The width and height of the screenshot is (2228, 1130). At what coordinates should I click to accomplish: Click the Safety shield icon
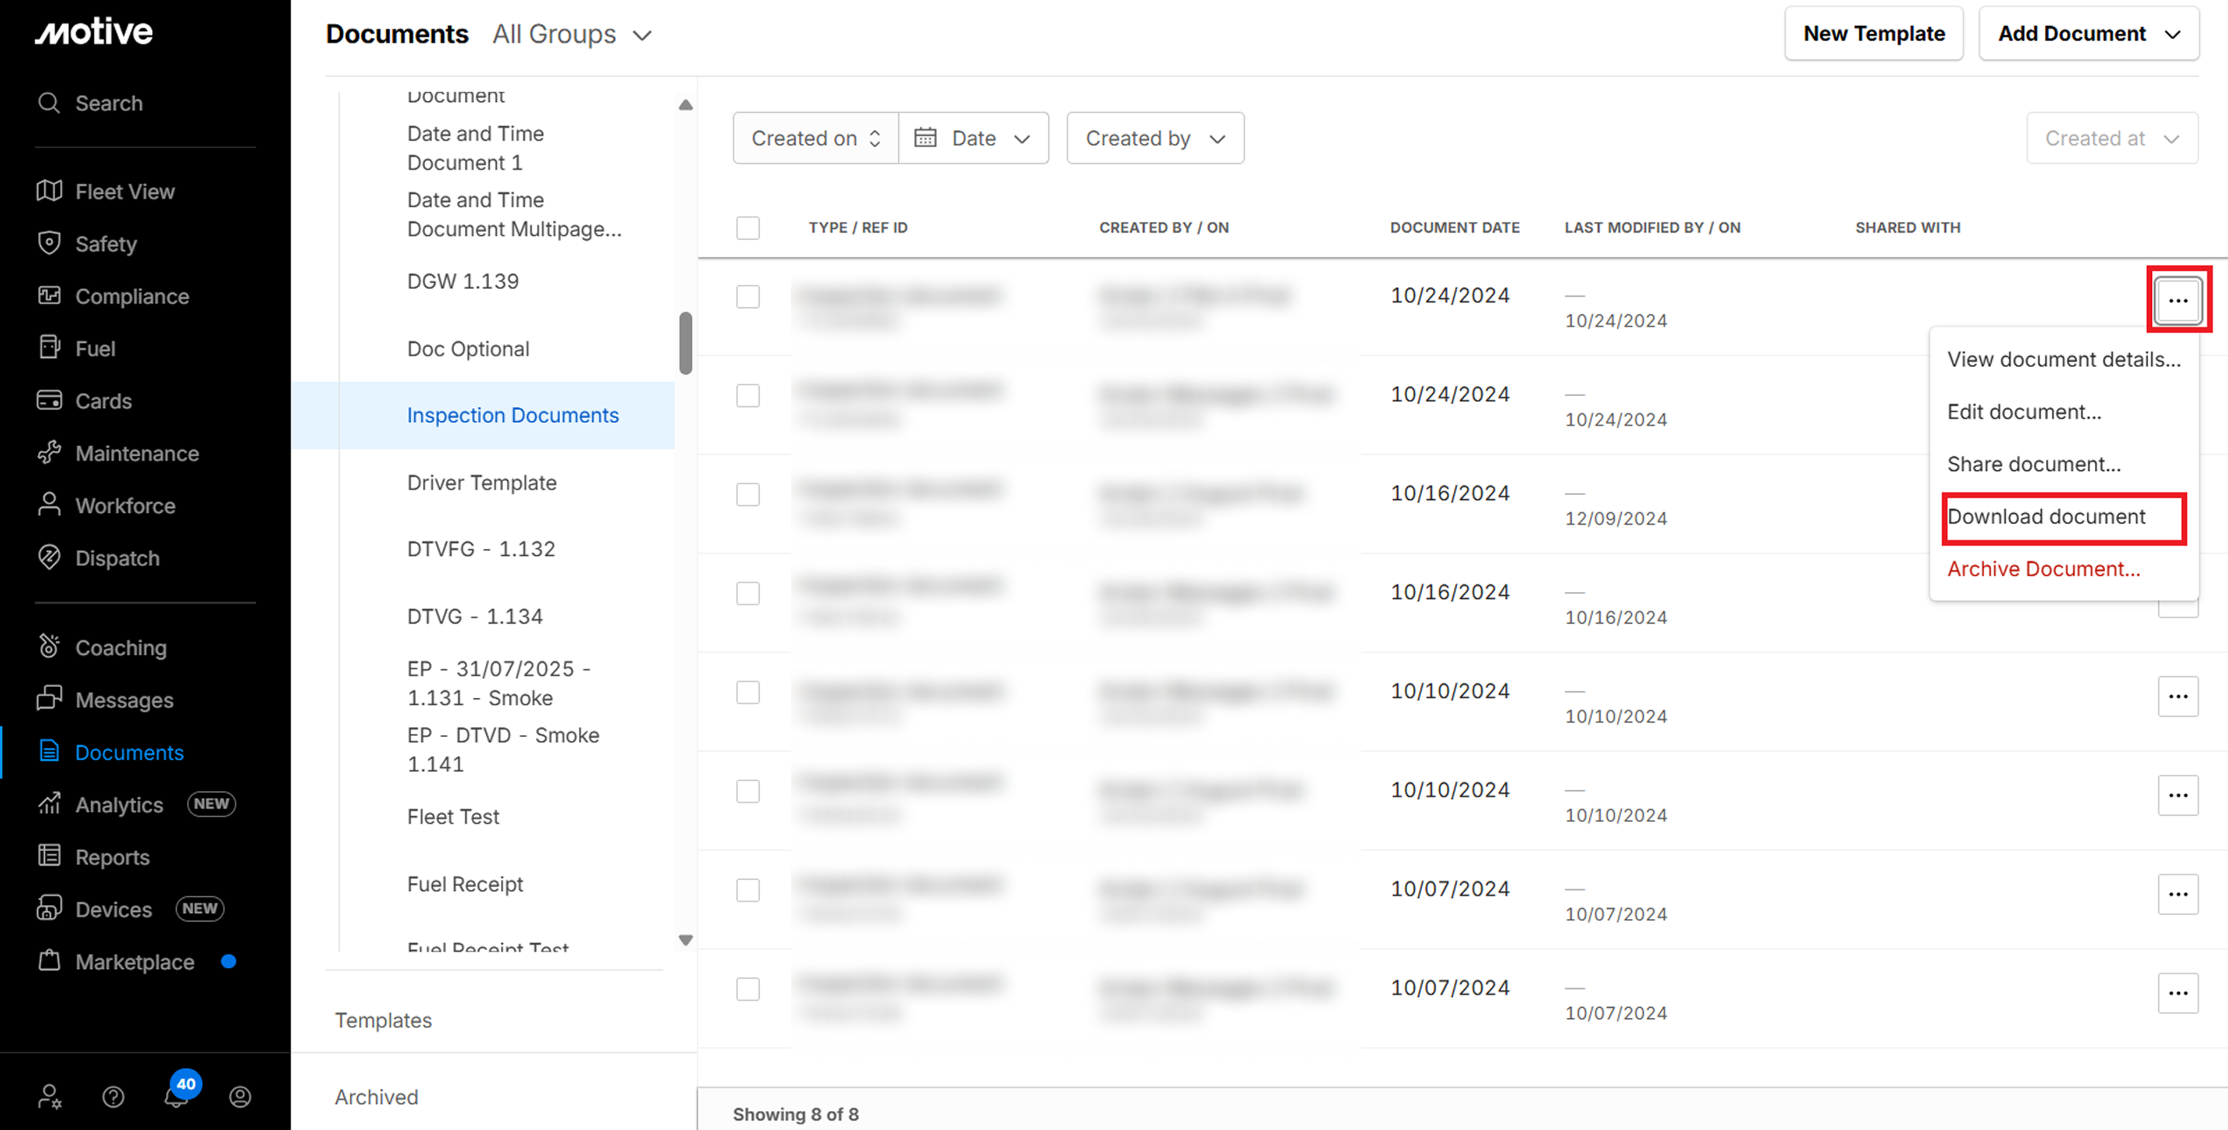49,243
